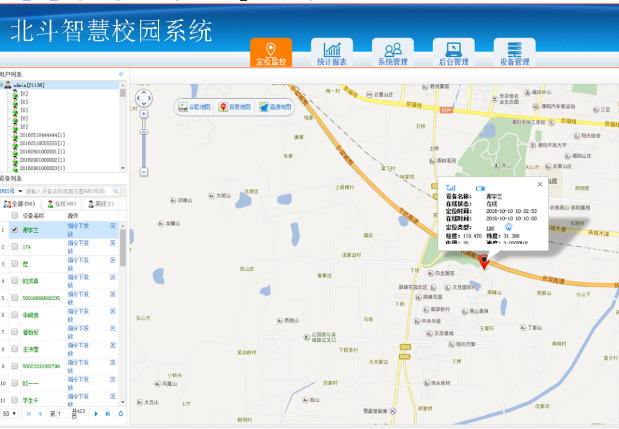Open the 定位监控 location monitoring tab

[271, 52]
